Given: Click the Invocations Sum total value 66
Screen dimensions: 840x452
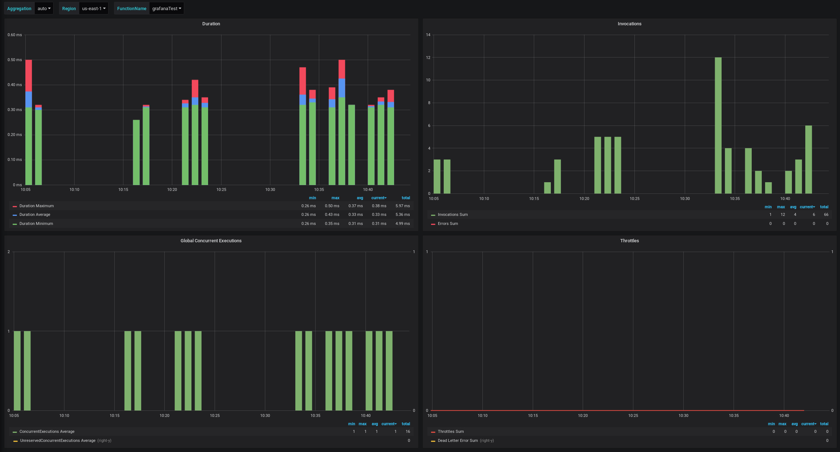Looking at the screenshot, I should (826, 215).
